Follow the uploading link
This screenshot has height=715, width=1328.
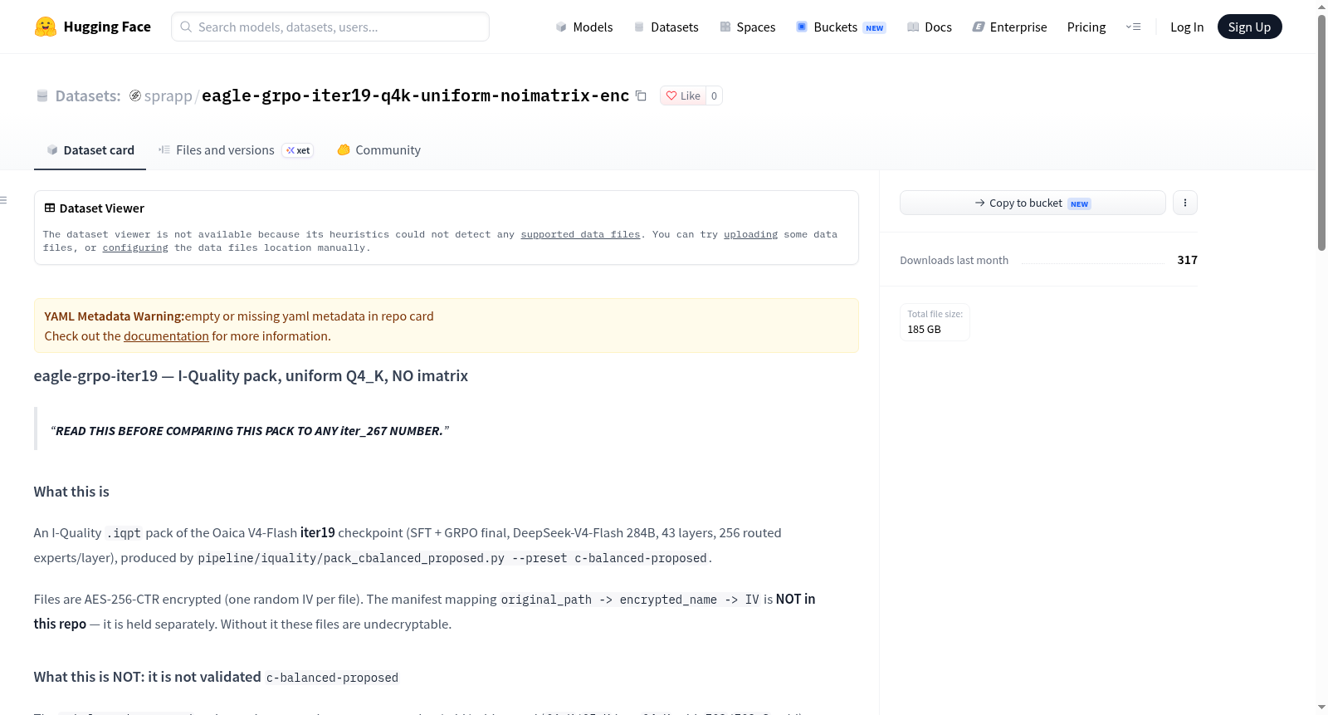coord(750,234)
